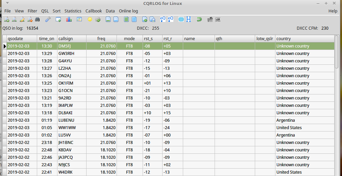Click the page icon with green bottom bar
The width and height of the screenshot is (342, 176).
click(108, 20)
